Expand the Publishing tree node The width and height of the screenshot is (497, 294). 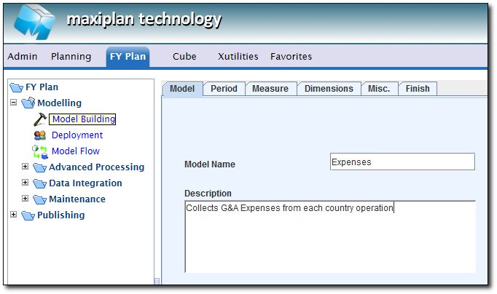(13, 215)
